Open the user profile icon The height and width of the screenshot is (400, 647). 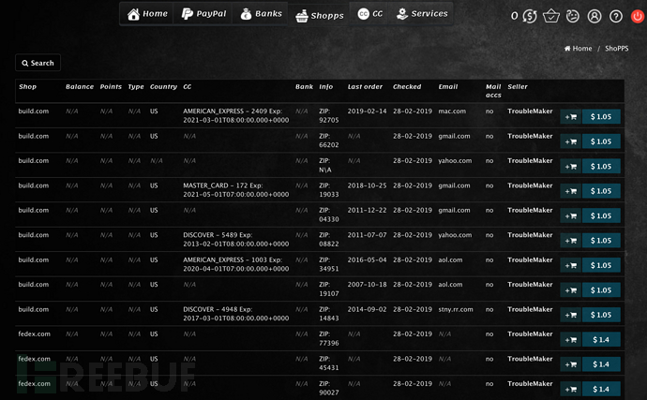click(x=594, y=17)
